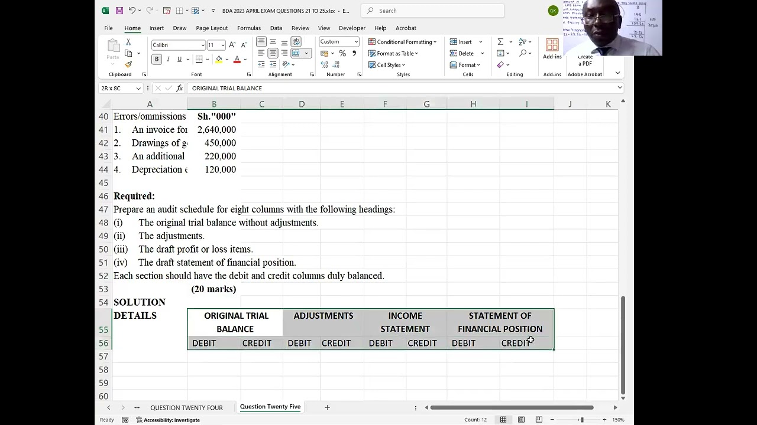Click the Cut scissors icon
Screen dimensions: 757x425
click(x=128, y=42)
